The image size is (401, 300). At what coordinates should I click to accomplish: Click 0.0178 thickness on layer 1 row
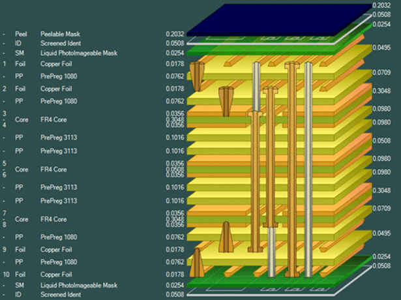(175, 64)
